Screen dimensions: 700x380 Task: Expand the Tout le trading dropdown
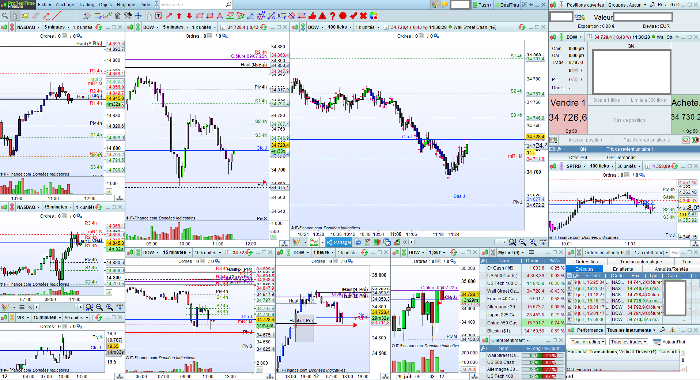point(588,342)
